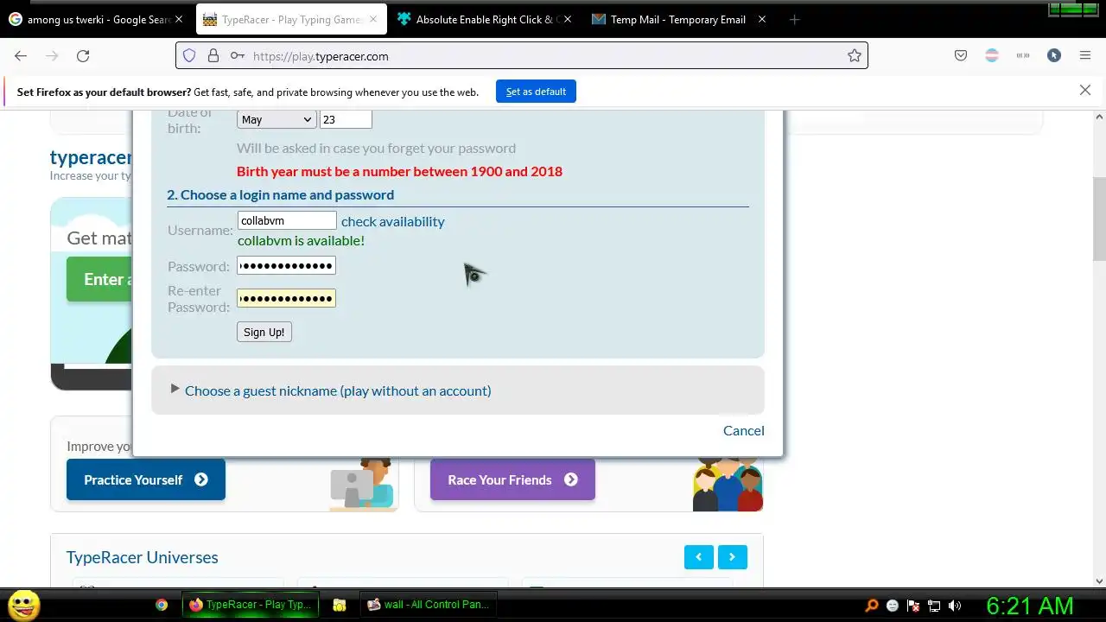Click the check availability link
This screenshot has height=622, width=1106.
[393, 221]
